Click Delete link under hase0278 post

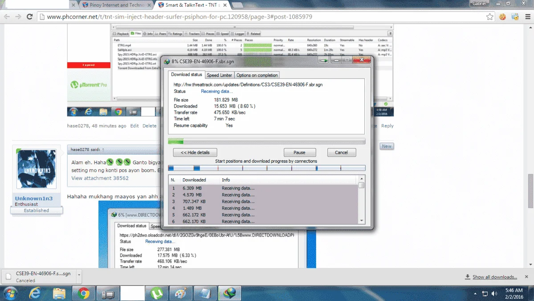(150, 126)
